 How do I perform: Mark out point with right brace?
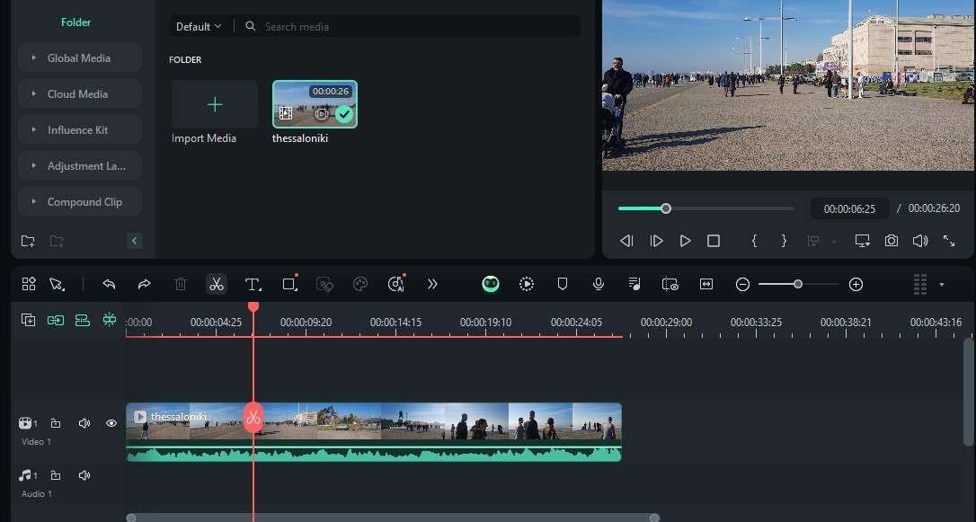point(784,241)
